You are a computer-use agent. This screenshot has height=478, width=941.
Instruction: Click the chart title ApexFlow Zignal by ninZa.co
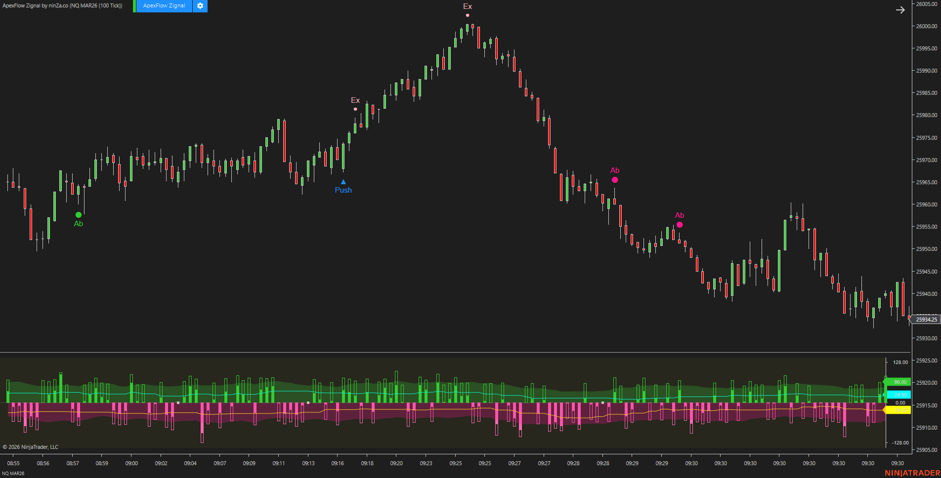click(x=62, y=6)
